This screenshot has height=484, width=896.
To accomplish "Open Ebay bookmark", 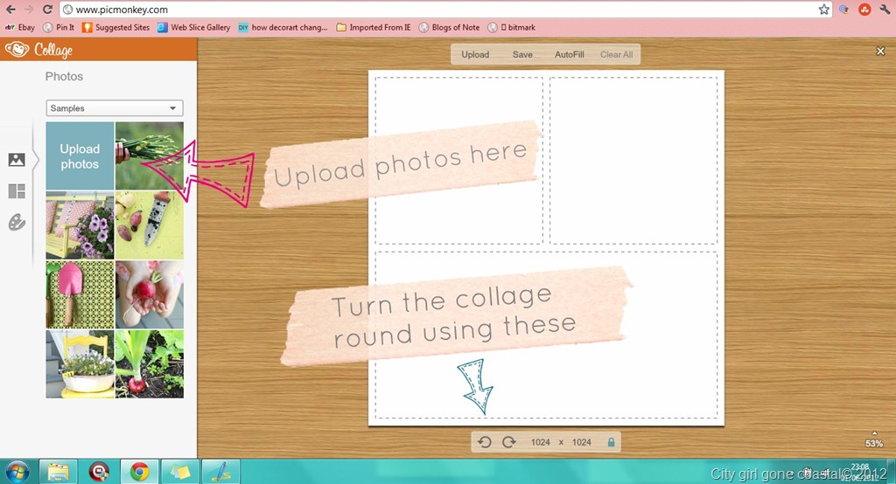I will [20, 27].
